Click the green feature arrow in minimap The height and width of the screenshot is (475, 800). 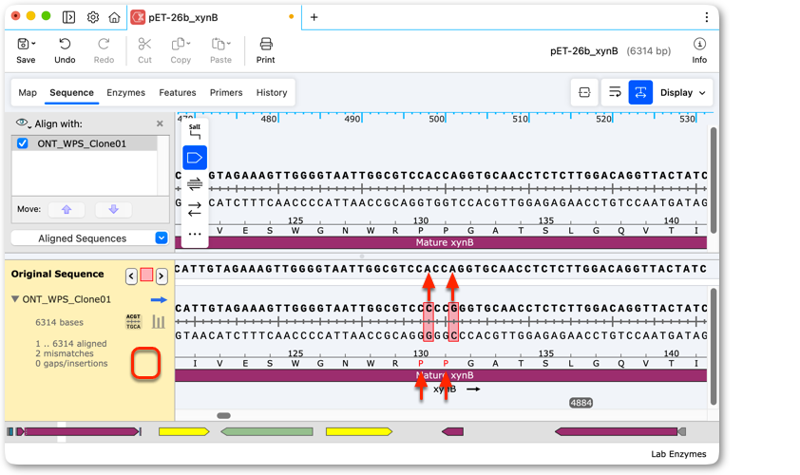tap(266, 431)
